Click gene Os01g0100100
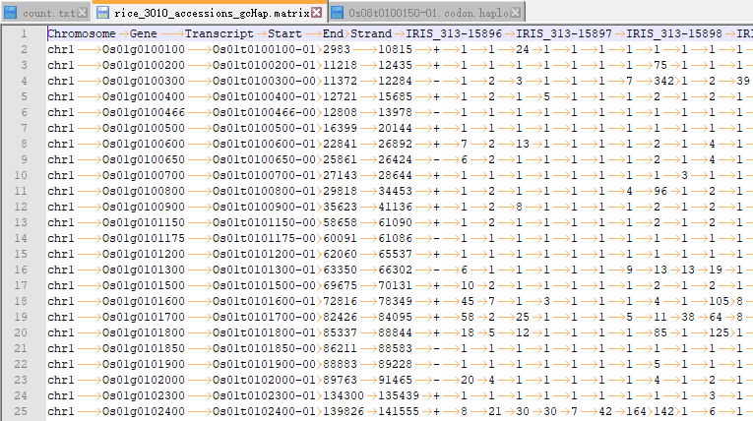Screen dimensions: 753x421 (x=143, y=49)
